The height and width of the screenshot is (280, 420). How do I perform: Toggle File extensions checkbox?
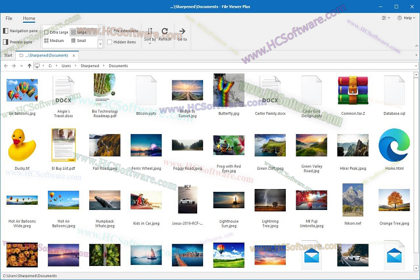[123, 31]
